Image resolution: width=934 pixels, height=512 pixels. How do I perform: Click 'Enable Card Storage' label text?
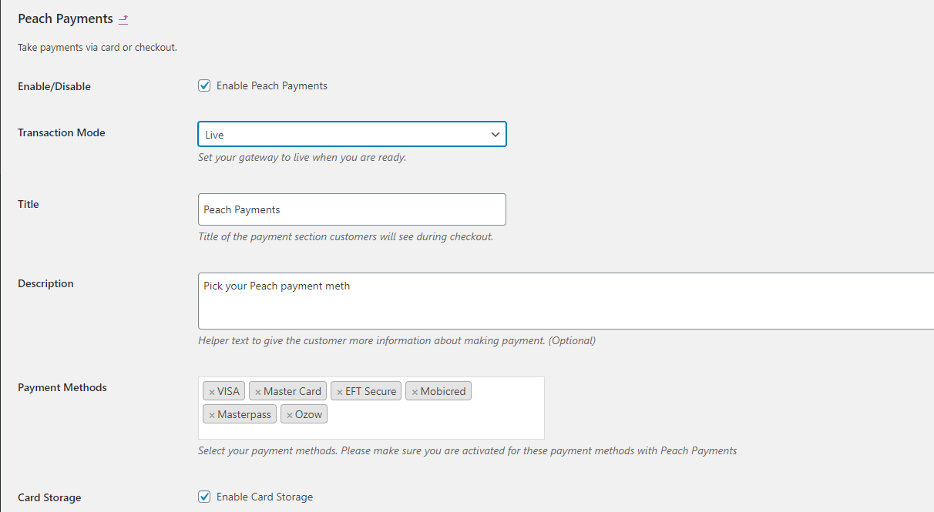pos(265,497)
